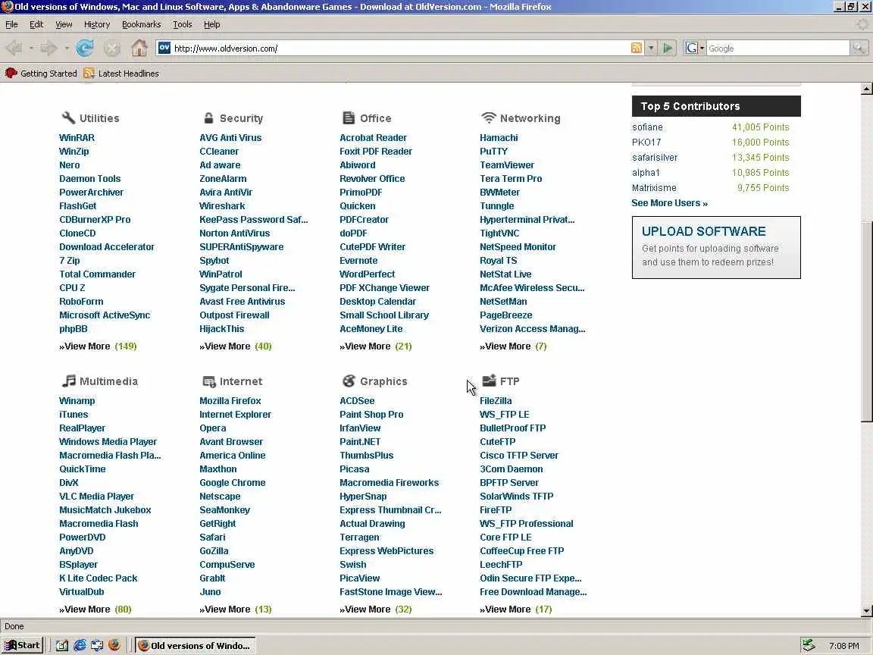Open the WinRAR link

pos(77,137)
